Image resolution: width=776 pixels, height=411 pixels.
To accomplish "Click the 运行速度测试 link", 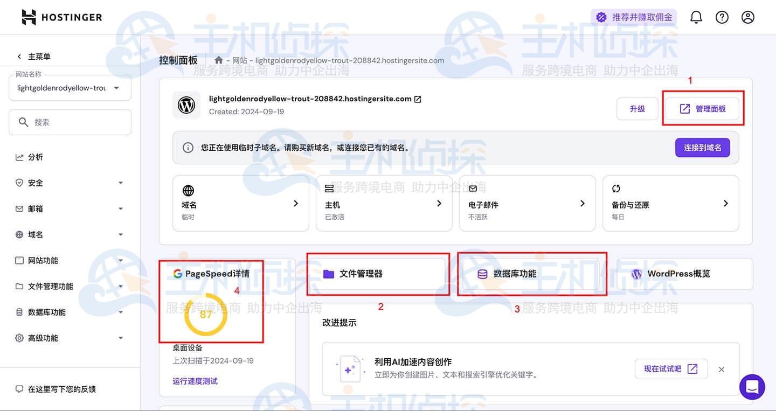I will pyautogui.click(x=195, y=381).
